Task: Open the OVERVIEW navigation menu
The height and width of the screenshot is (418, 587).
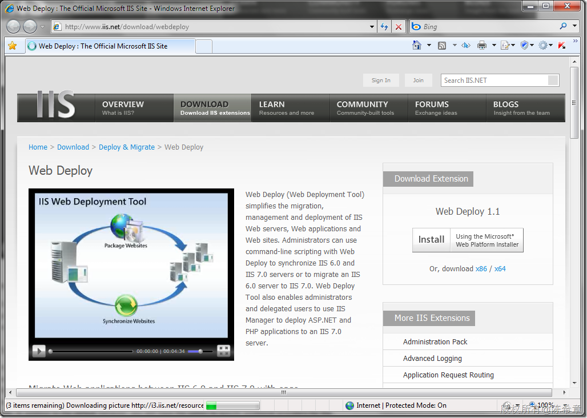Action: [x=134, y=108]
